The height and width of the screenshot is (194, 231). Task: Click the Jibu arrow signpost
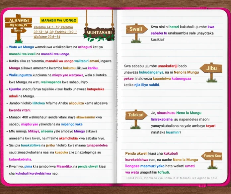tap(211, 72)
